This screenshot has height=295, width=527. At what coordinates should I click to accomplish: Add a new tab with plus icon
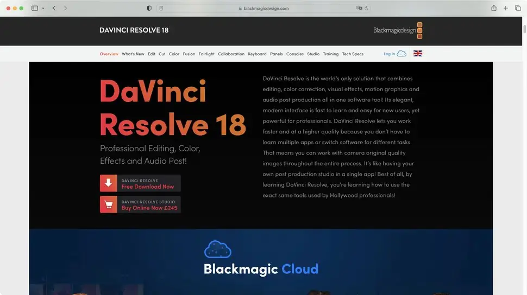505,8
